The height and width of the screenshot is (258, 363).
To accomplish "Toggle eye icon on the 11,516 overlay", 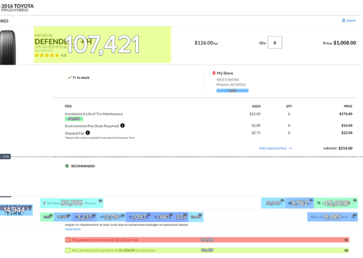I will [x=69, y=215].
